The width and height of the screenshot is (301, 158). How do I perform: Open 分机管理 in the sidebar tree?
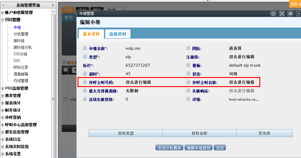[x=21, y=34]
